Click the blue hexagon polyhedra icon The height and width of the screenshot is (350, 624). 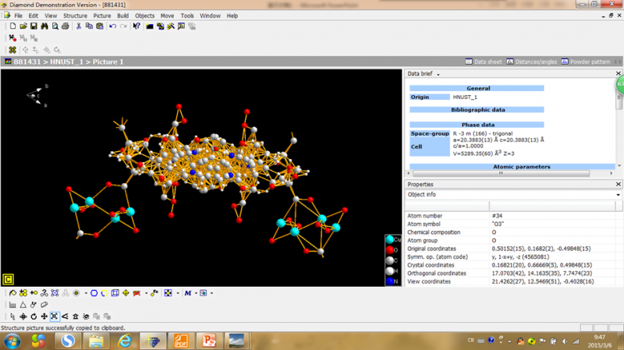pos(94,293)
